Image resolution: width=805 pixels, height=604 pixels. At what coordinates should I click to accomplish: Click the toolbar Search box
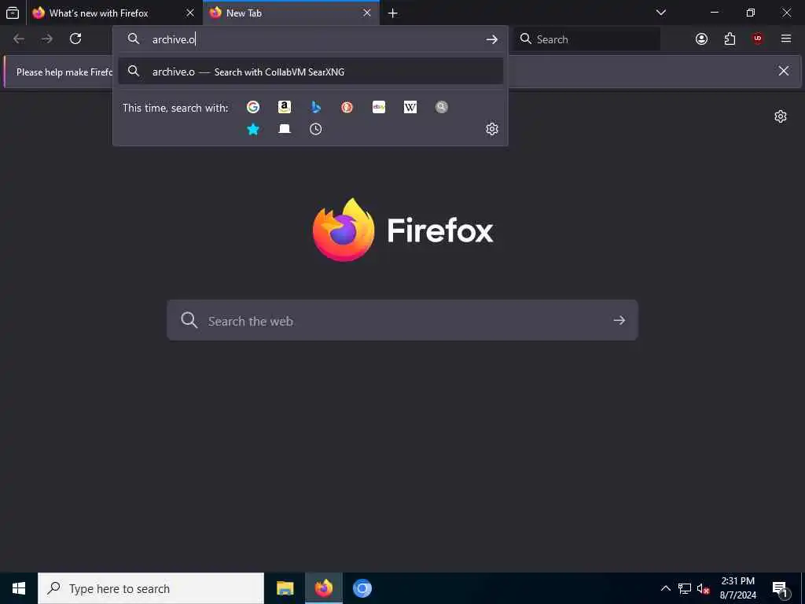[586, 39]
